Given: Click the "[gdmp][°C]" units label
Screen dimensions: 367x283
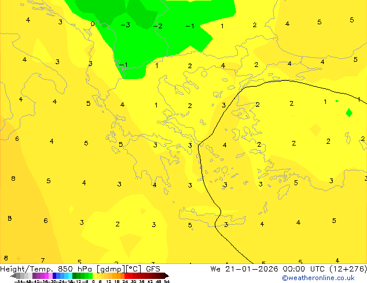Looking at the screenshot, I should pyautogui.click(x=119, y=269).
